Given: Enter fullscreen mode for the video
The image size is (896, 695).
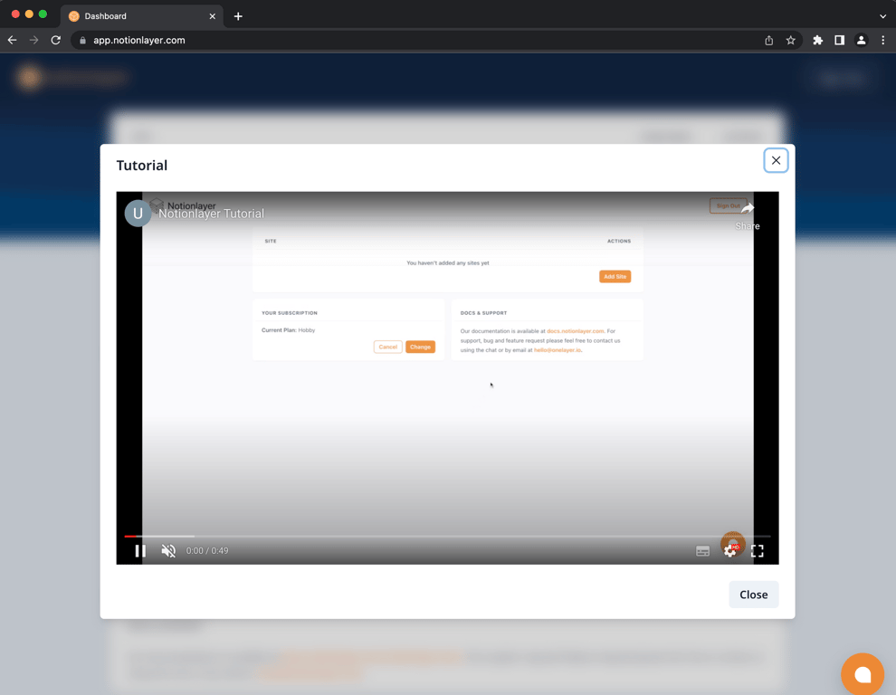Looking at the screenshot, I should click(x=758, y=551).
